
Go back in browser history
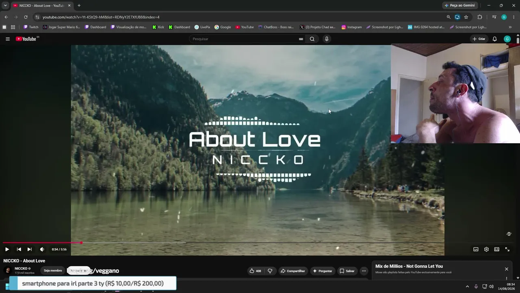[x=6, y=17]
